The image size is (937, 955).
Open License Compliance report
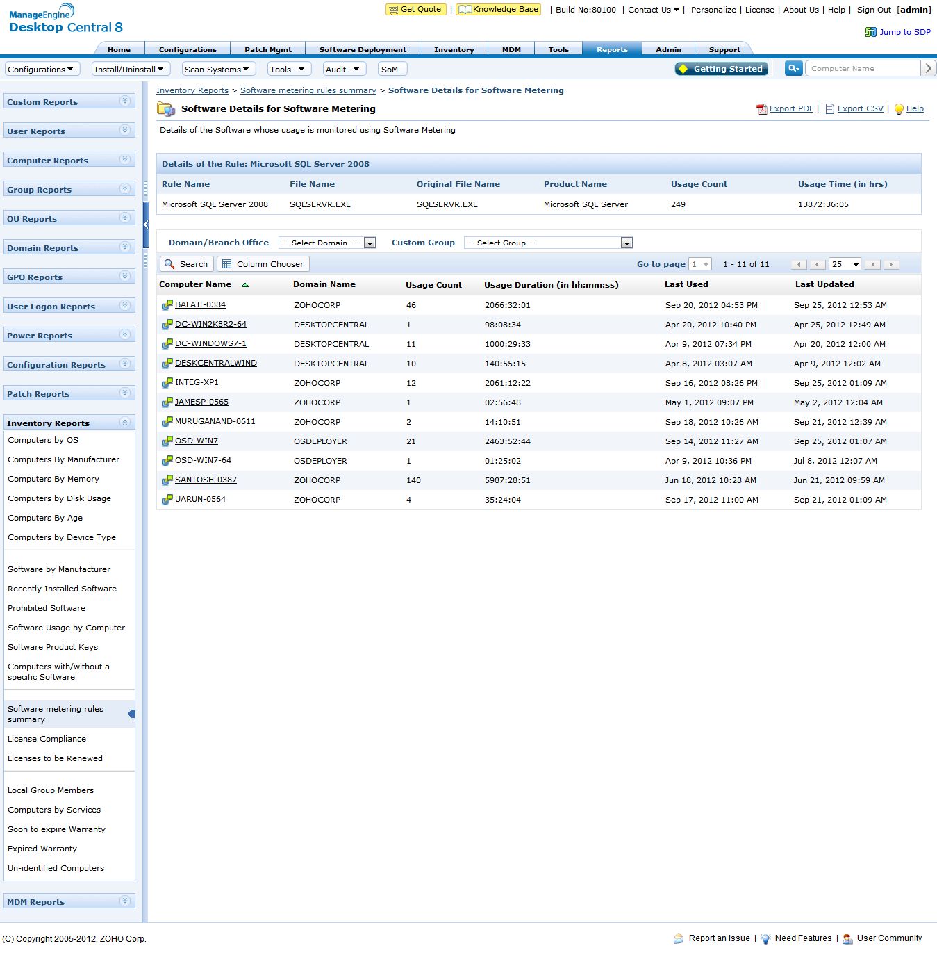click(47, 739)
